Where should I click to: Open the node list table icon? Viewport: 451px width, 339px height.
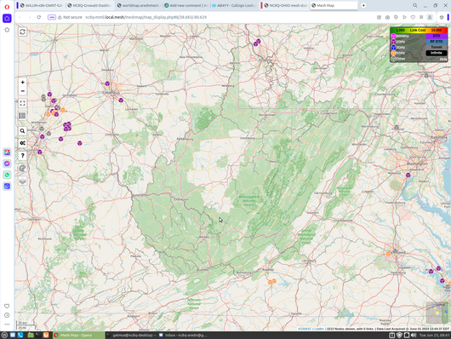[x=22, y=116]
